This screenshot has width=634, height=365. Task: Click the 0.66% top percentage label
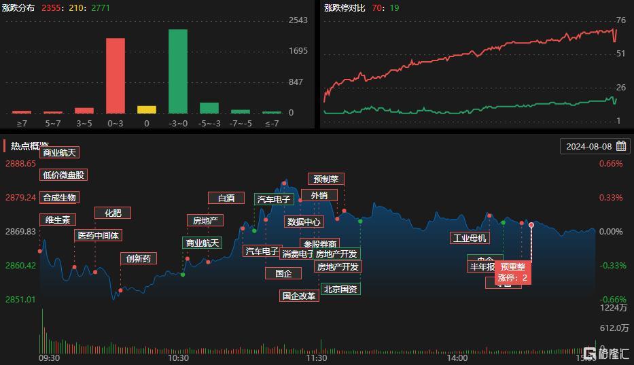611,164
